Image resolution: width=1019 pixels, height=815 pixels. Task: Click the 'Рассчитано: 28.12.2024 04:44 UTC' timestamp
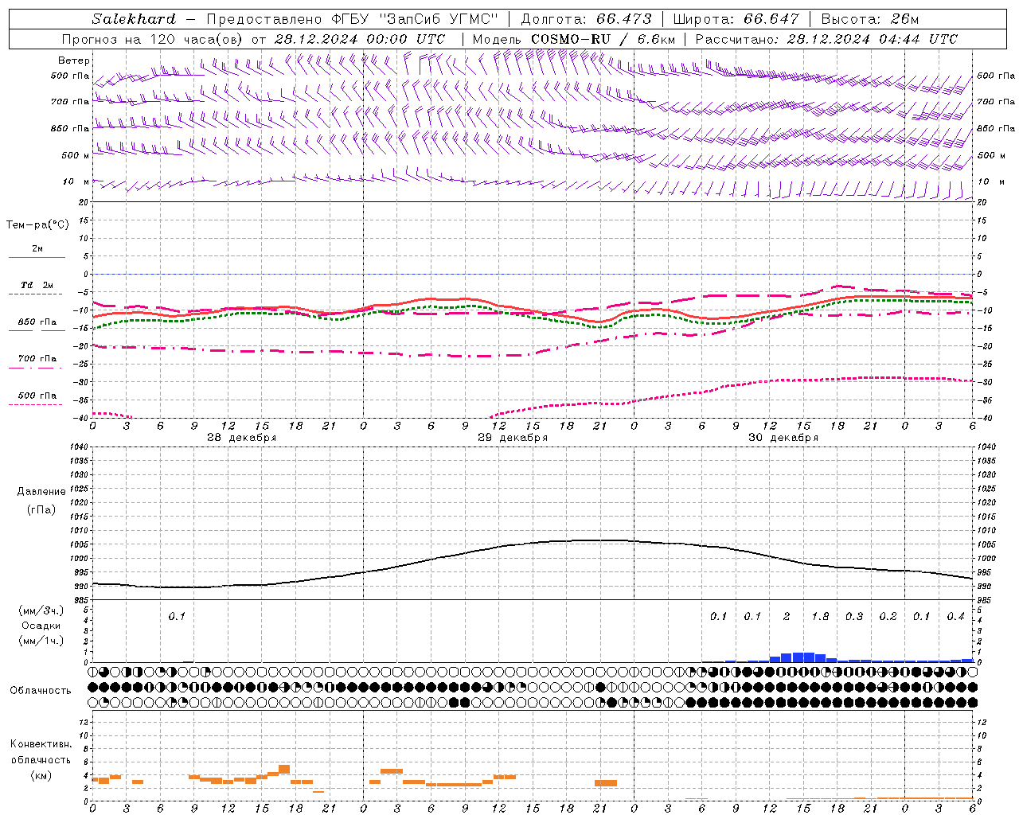tap(826, 39)
